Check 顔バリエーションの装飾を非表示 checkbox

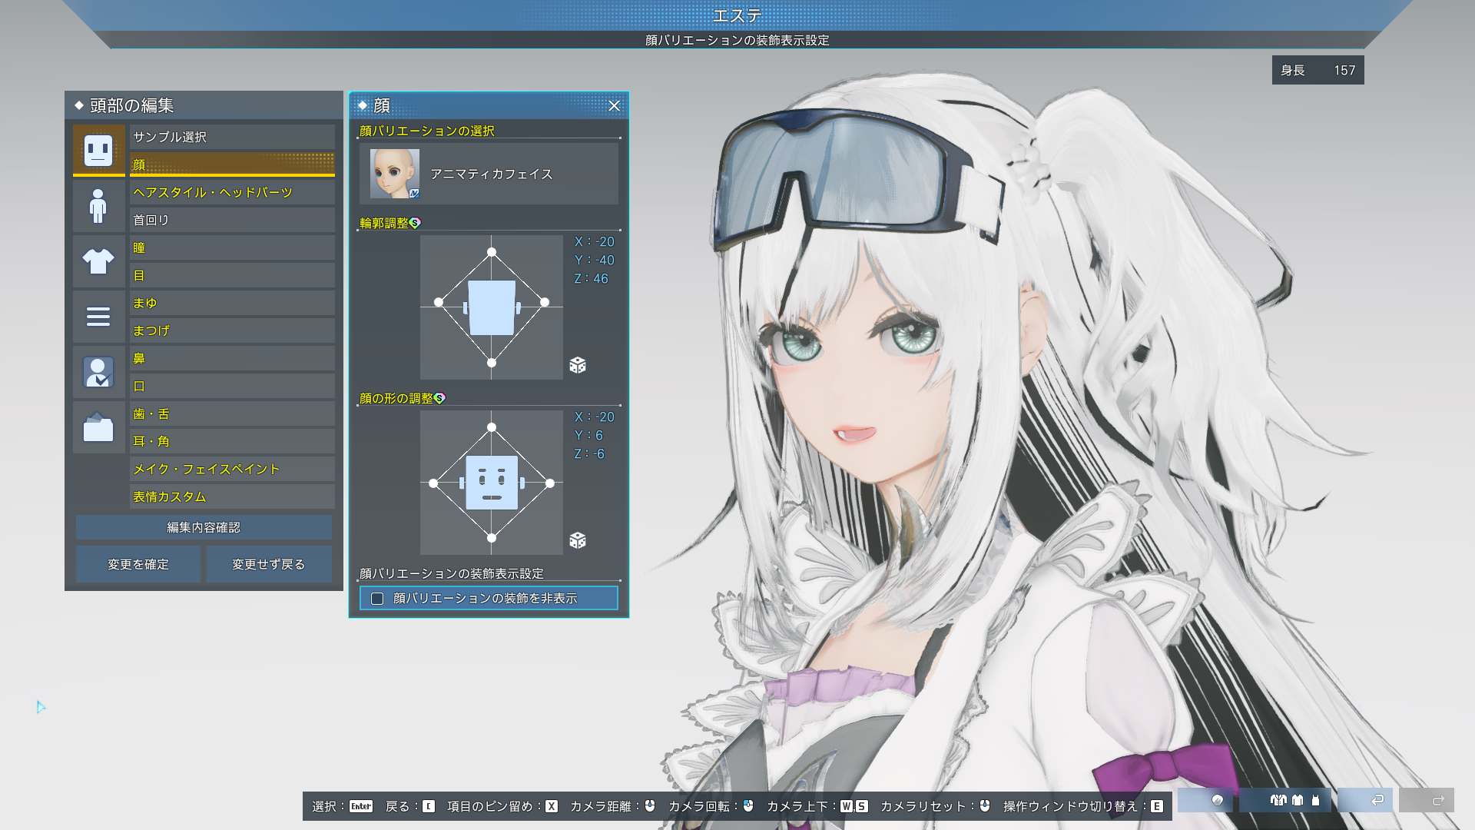(x=377, y=599)
